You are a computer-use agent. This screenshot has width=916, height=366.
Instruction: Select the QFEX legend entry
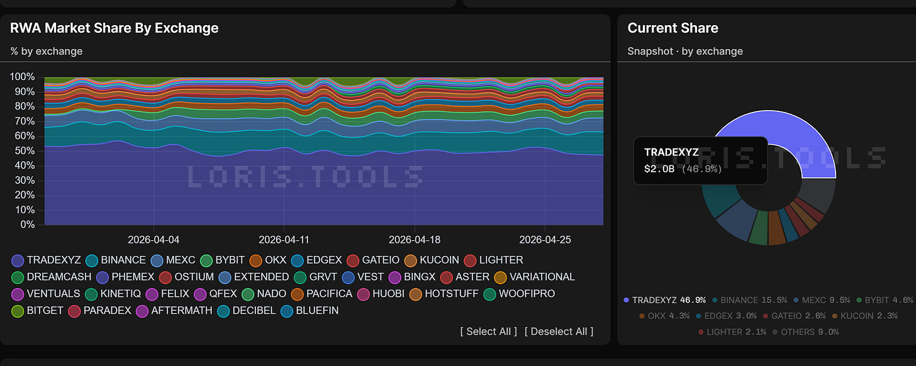click(215, 294)
